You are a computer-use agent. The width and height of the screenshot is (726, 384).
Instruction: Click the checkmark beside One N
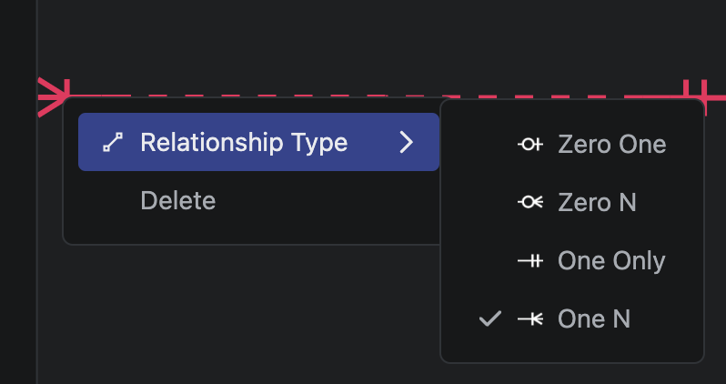pyautogui.click(x=489, y=319)
